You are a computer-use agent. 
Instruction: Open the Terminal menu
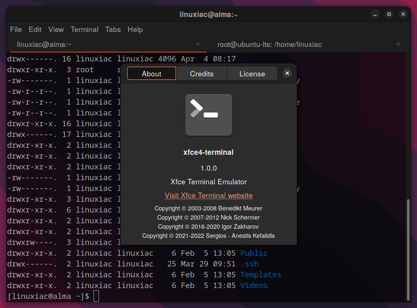click(x=84, y=29)
